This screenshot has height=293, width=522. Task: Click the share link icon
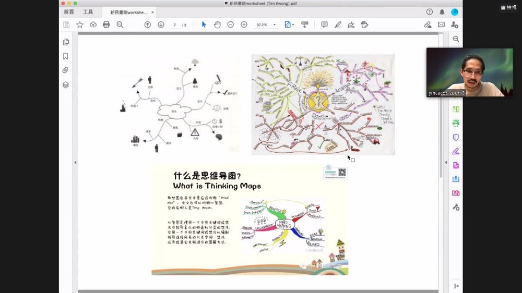tap(428, 25)
